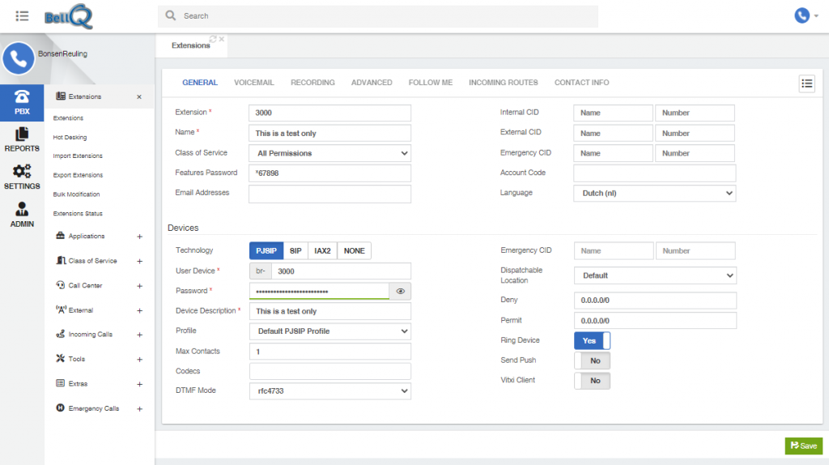829x465 pixels.
Task: Switch to the Follow Me tab
Action: coord(431,83)
